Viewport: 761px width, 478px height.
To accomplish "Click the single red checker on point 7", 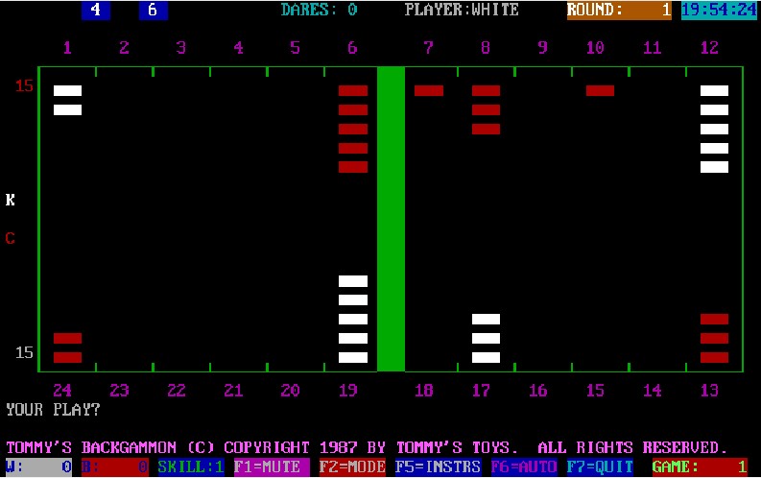I will tap(429, 90).
